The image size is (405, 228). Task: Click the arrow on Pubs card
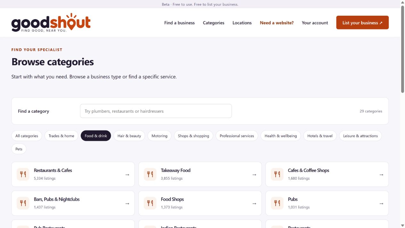(381, 203)
